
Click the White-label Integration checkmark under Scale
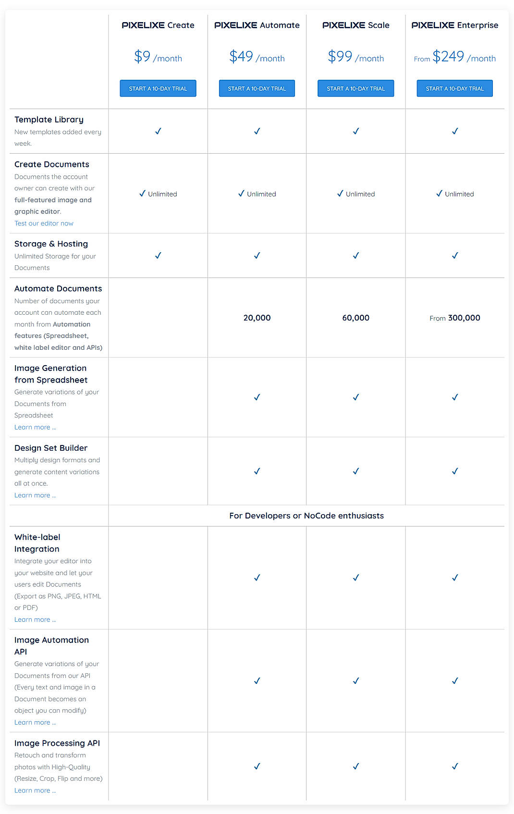tap(355, 577)
